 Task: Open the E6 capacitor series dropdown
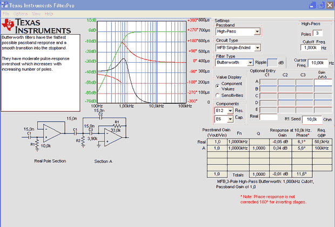pos(230,119)
